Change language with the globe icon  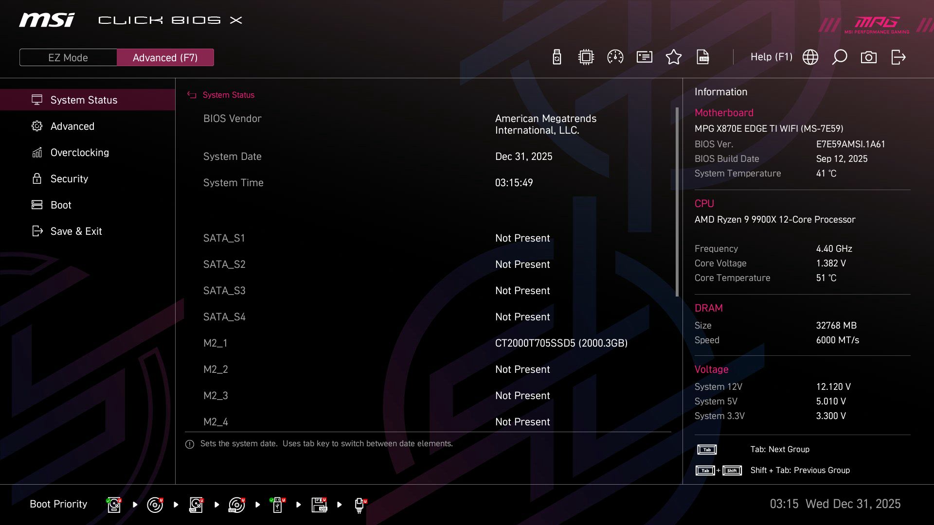pyautogui.click(x=810, y=57)
